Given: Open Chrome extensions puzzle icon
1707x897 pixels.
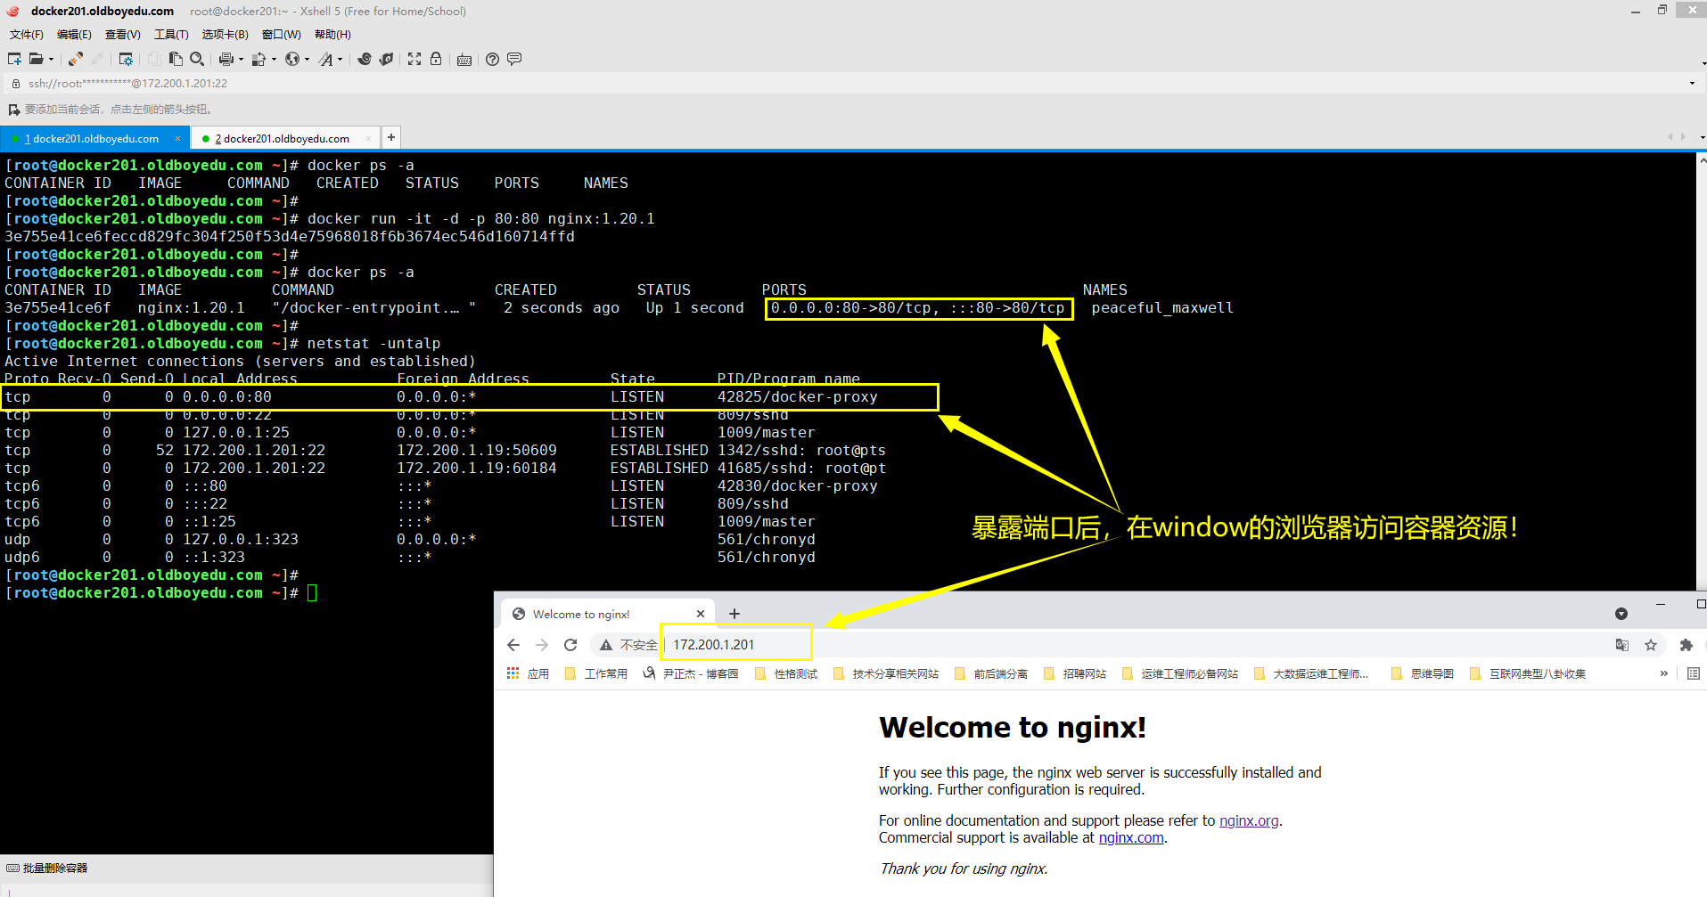Looking at the screenshot, I should pos(1686,645).
